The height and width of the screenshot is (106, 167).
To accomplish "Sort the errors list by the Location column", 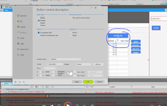I will coord(112,87).
